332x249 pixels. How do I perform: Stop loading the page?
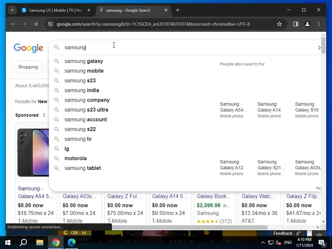click(36, 24)
